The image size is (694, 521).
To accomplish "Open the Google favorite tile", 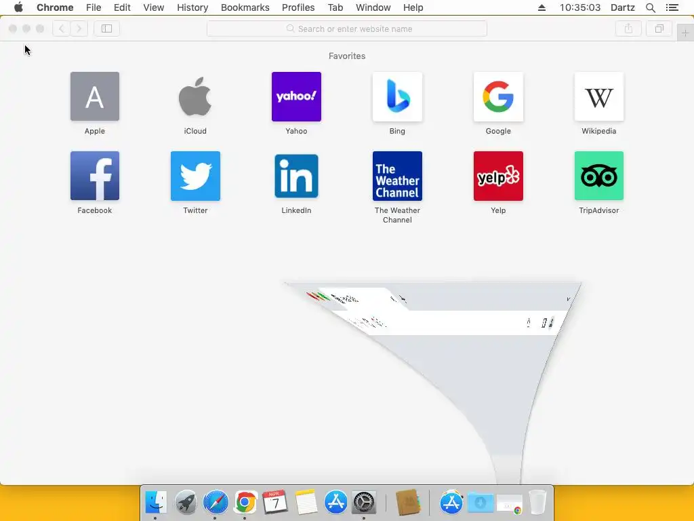I will (x=498, y=96).
